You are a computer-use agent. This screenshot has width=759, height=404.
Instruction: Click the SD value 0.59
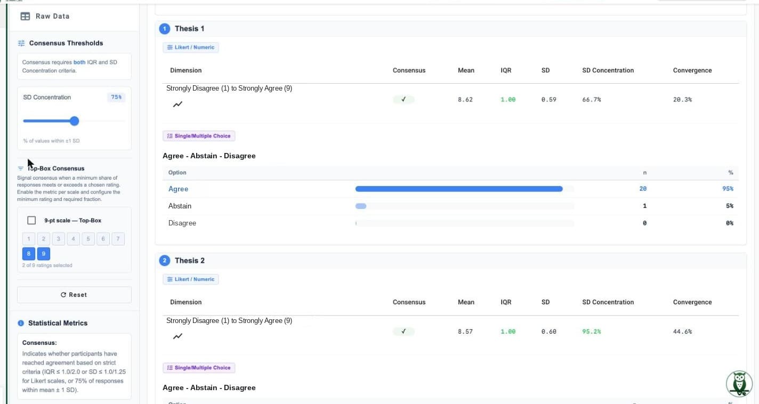(x=548, y=100)
